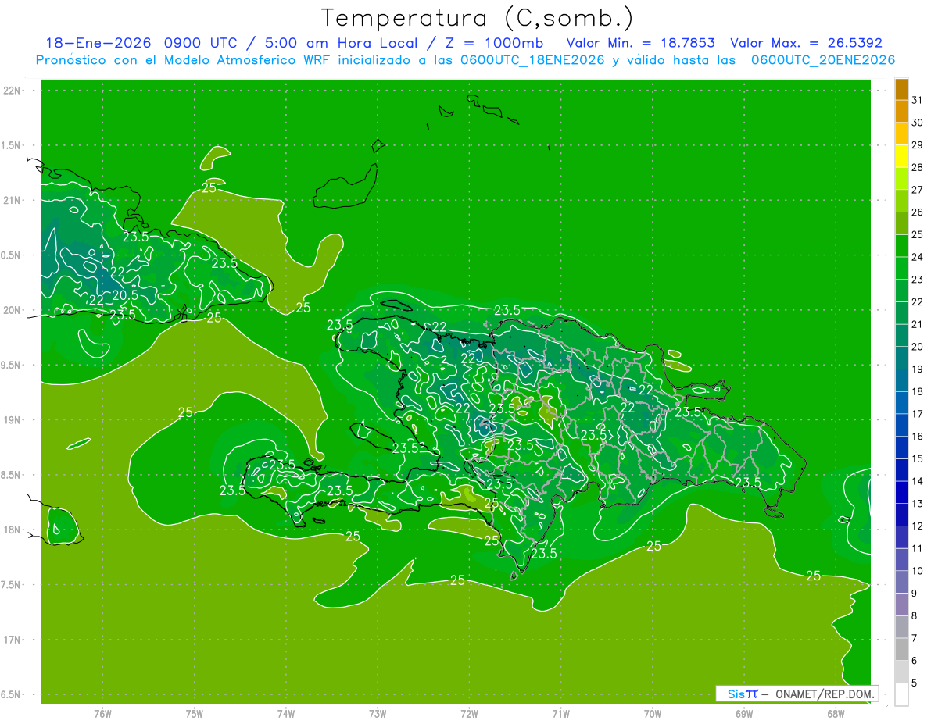Click the 'ONAMET/REP.DOM.' credit label
The width and height of the screenshot is (938, 724).
pyautogui.click(x=825, y=694)
